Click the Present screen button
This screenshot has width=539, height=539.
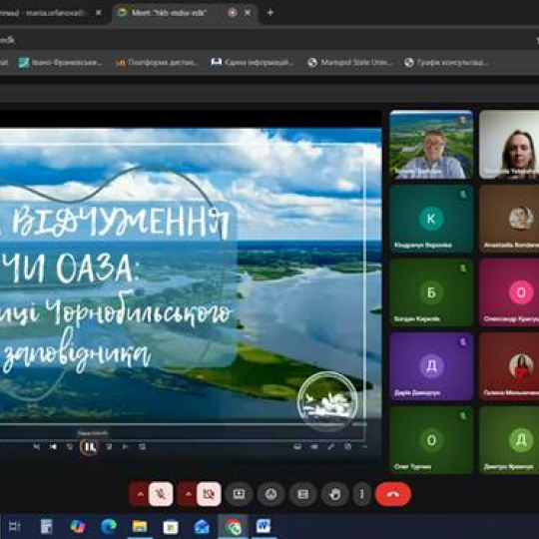239,494
